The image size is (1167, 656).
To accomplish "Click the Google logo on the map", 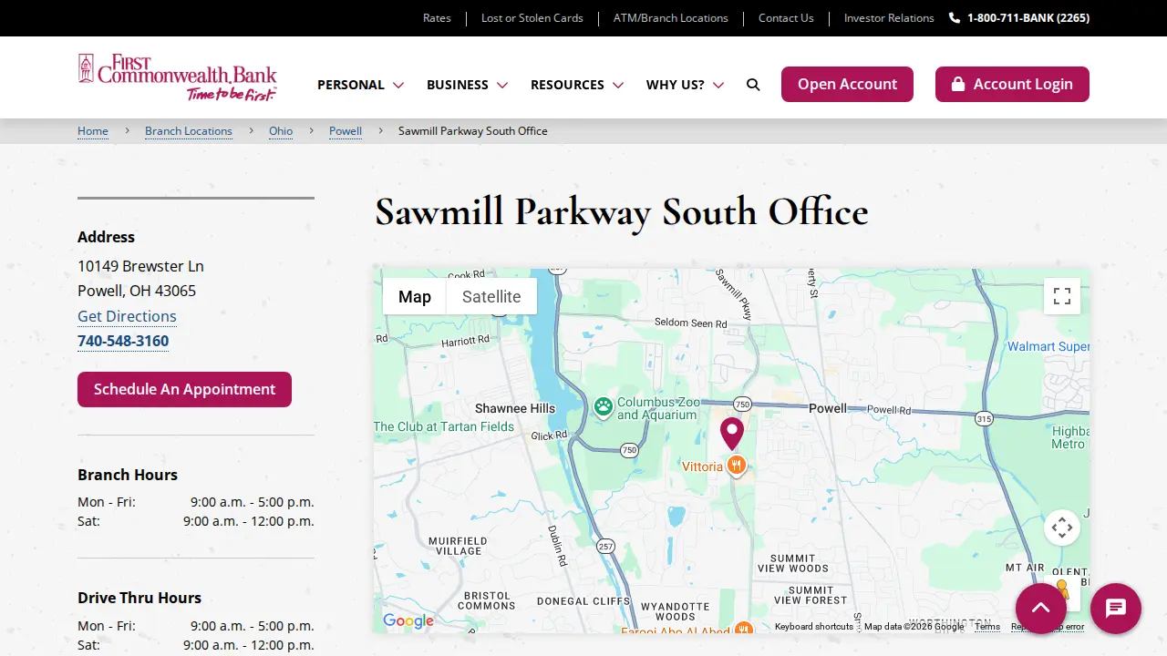I will 408,621.
